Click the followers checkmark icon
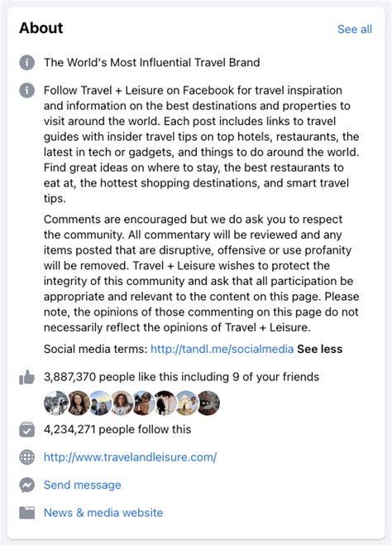Screen dimensions: 392x546 click(x=26, y=429)
